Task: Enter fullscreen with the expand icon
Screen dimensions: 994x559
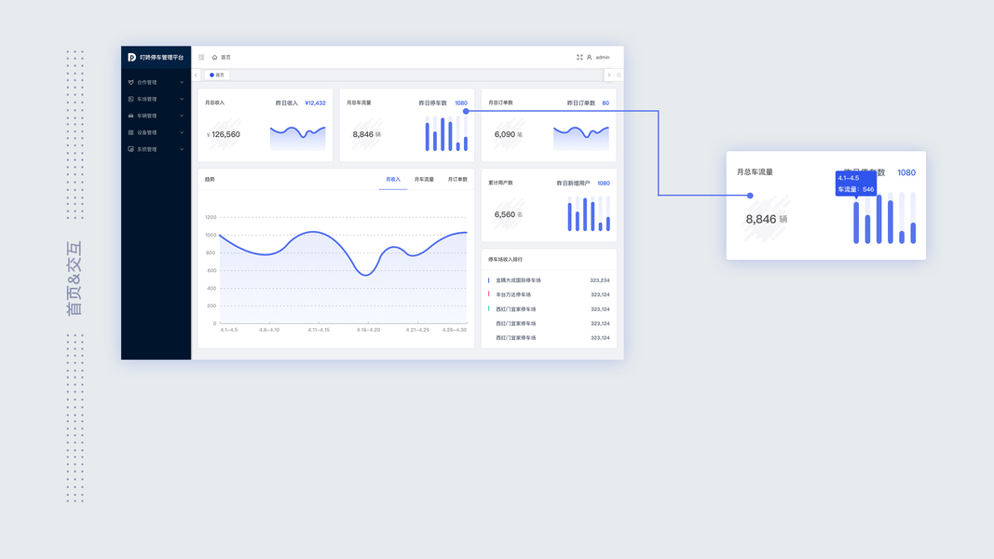Action: (x=579, y=57)
